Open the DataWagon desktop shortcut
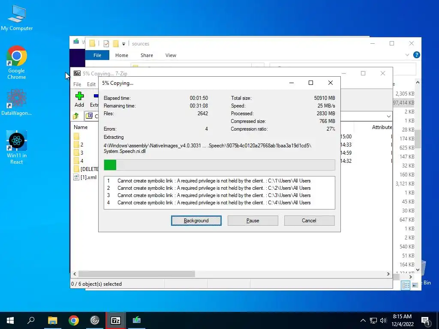The height and width of the screenshot is (329, 439). (x=17, y=102)
